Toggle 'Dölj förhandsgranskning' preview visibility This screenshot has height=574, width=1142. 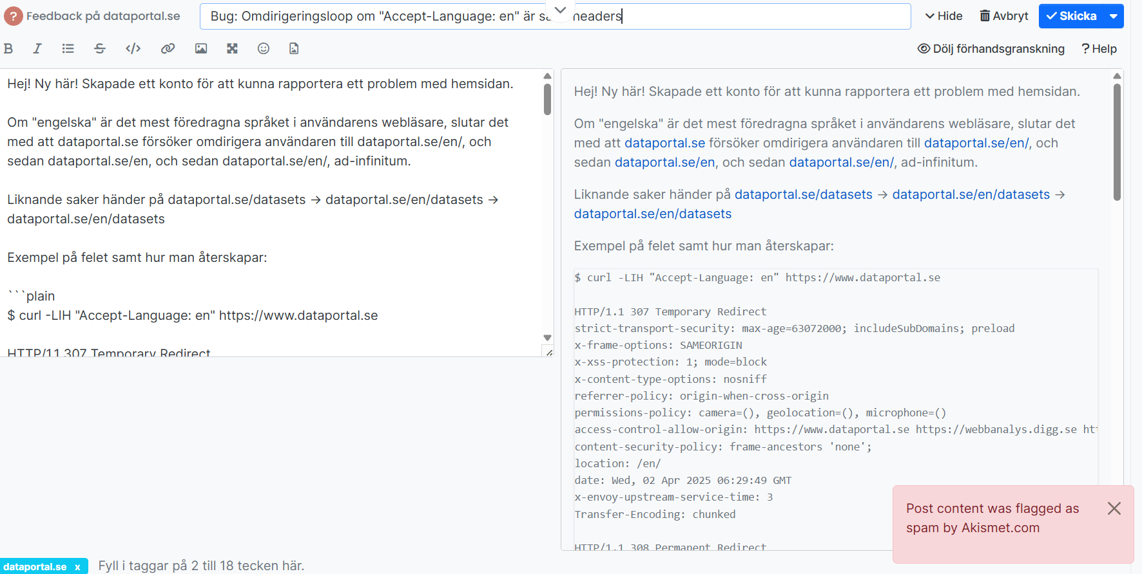tap(991, 49)
